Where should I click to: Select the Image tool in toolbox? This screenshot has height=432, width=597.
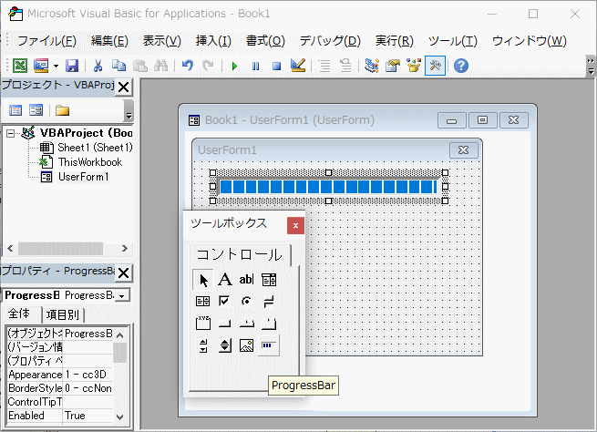click(246, 345)
